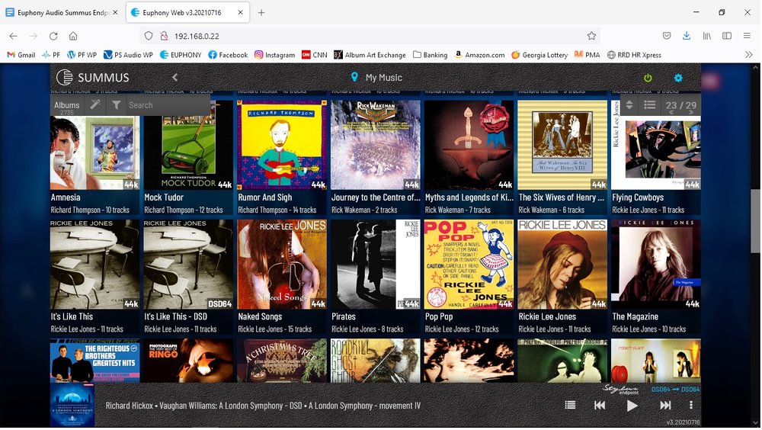This screenshot has width=762, height=430.
Task: Go to previous page with double left chevron
Action: [x=671, y=112]
